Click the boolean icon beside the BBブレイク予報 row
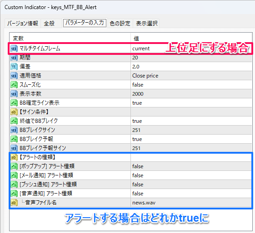 click(14, 139)
